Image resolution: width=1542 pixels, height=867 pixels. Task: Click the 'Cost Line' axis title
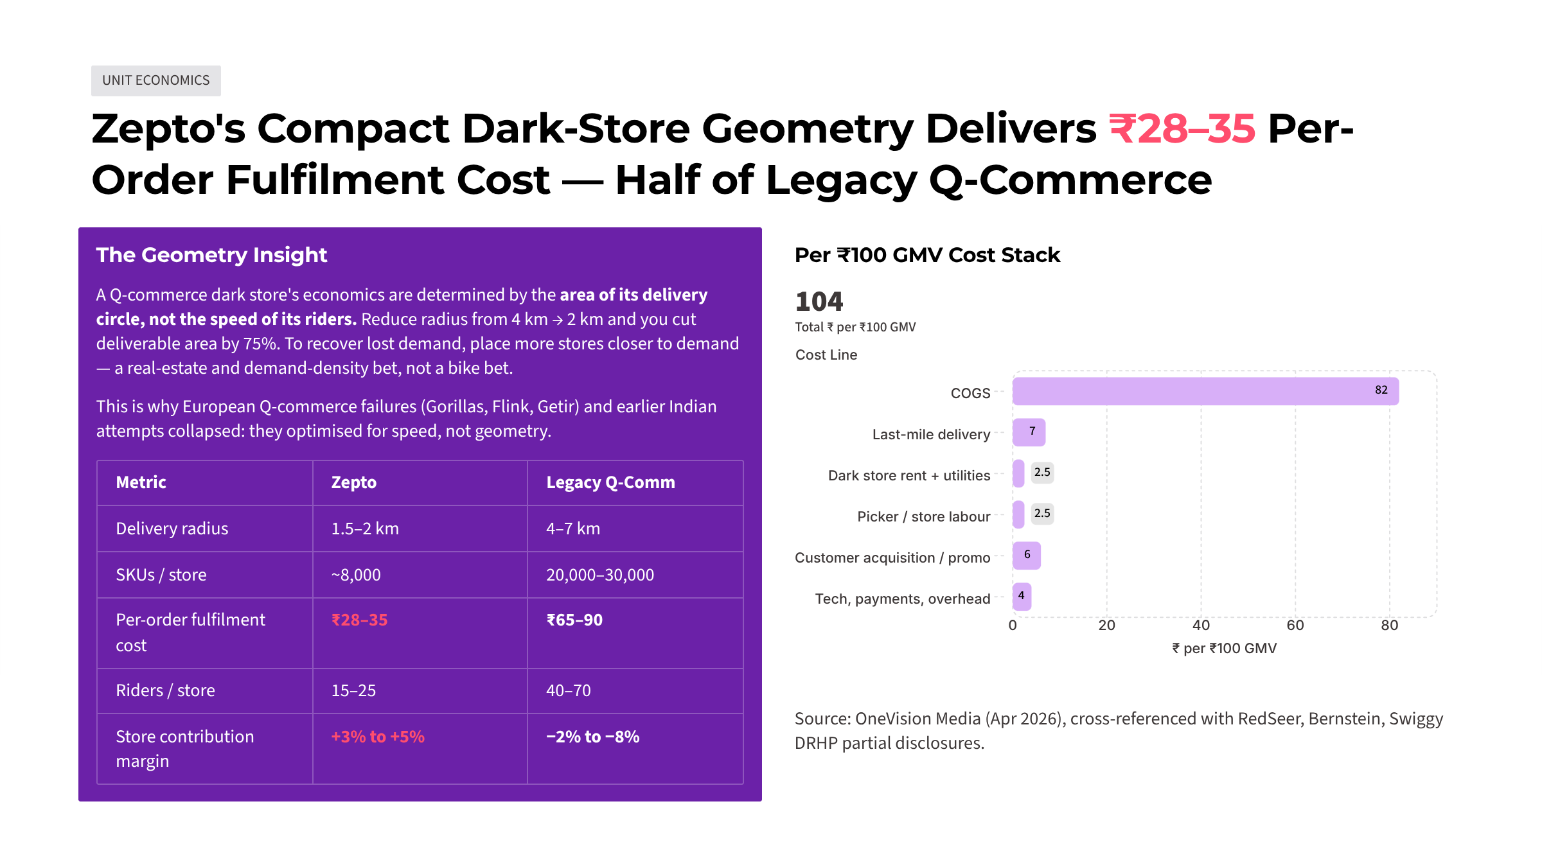[826, 355]
